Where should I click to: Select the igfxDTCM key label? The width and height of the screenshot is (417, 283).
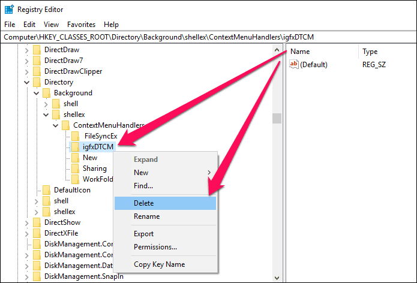click(x=98, y=147)
